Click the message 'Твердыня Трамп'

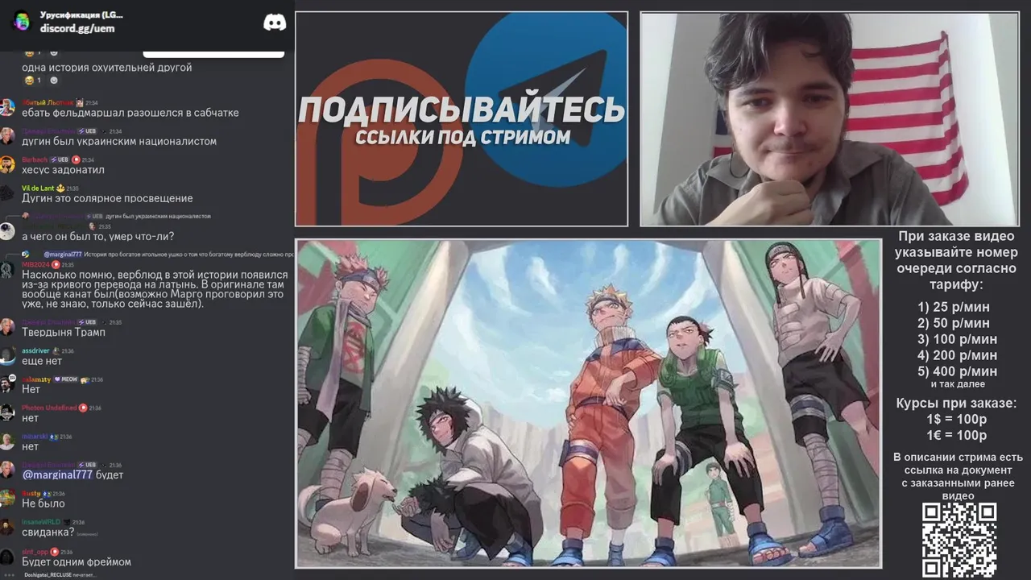click(x=64, y=332)
